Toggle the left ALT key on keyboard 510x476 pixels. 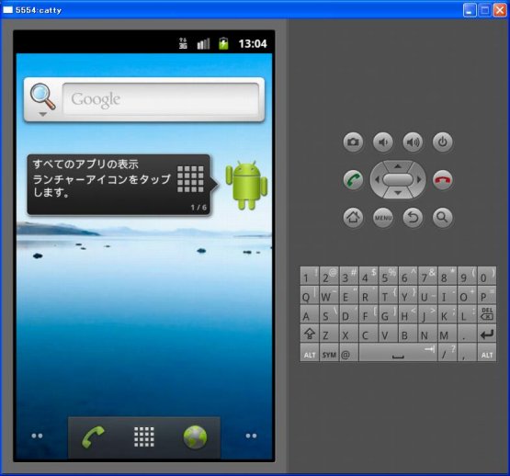310,352
